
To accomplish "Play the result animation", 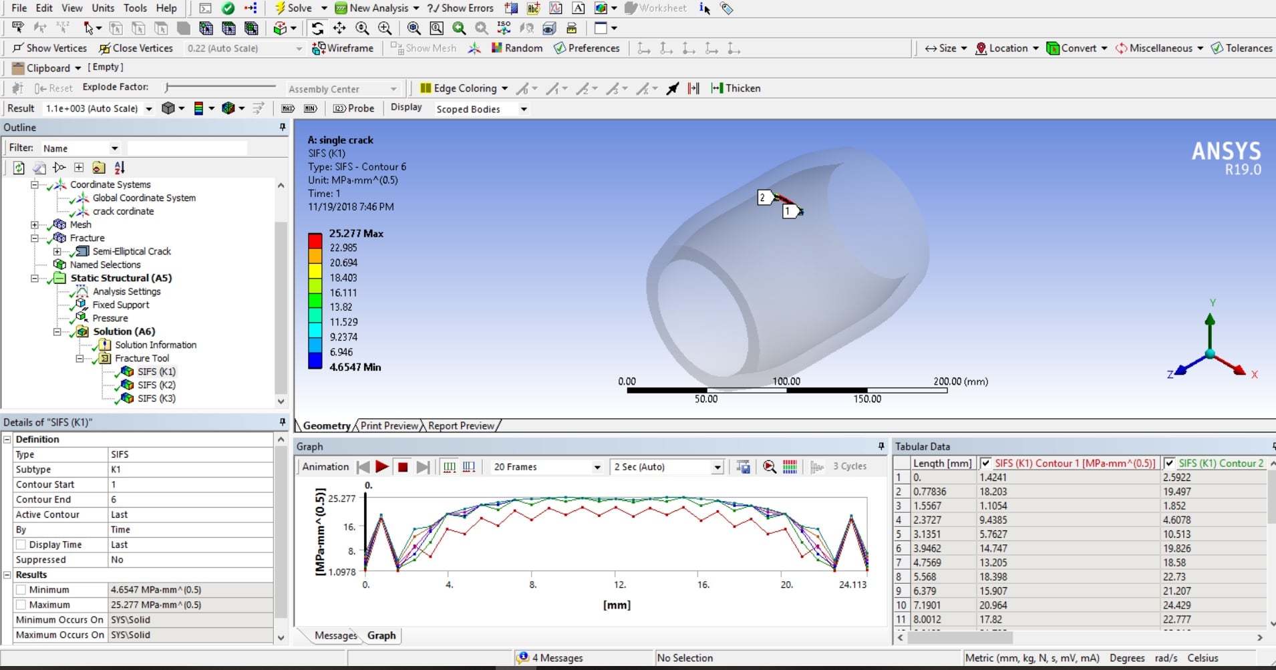I will (x=382, y=467).
